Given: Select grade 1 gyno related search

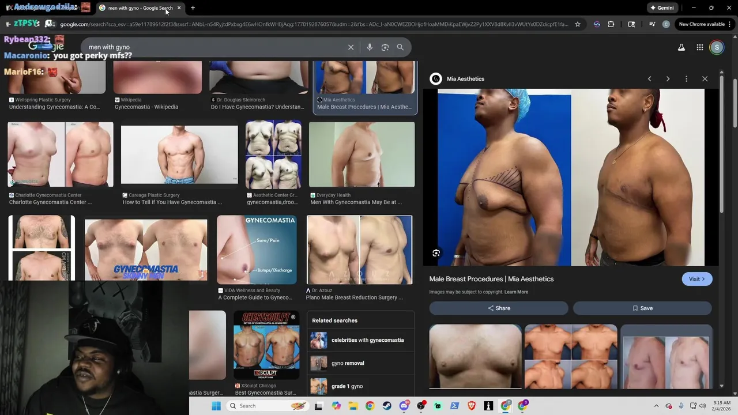Looking at the screenshot, I should 361,386.
